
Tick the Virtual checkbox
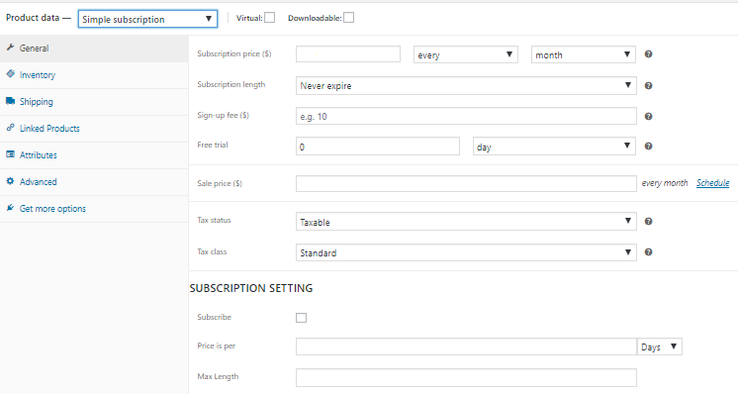[x=270, y=18]
